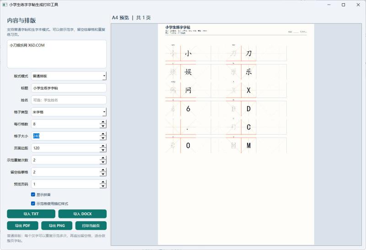This screenshot has height=250, width=366.
Task: Click the D character cell in preview
Action: tap(248, 109)
